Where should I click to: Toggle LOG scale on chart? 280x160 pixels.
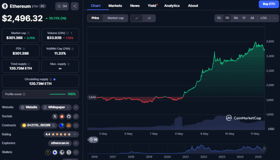click(264, 18)
